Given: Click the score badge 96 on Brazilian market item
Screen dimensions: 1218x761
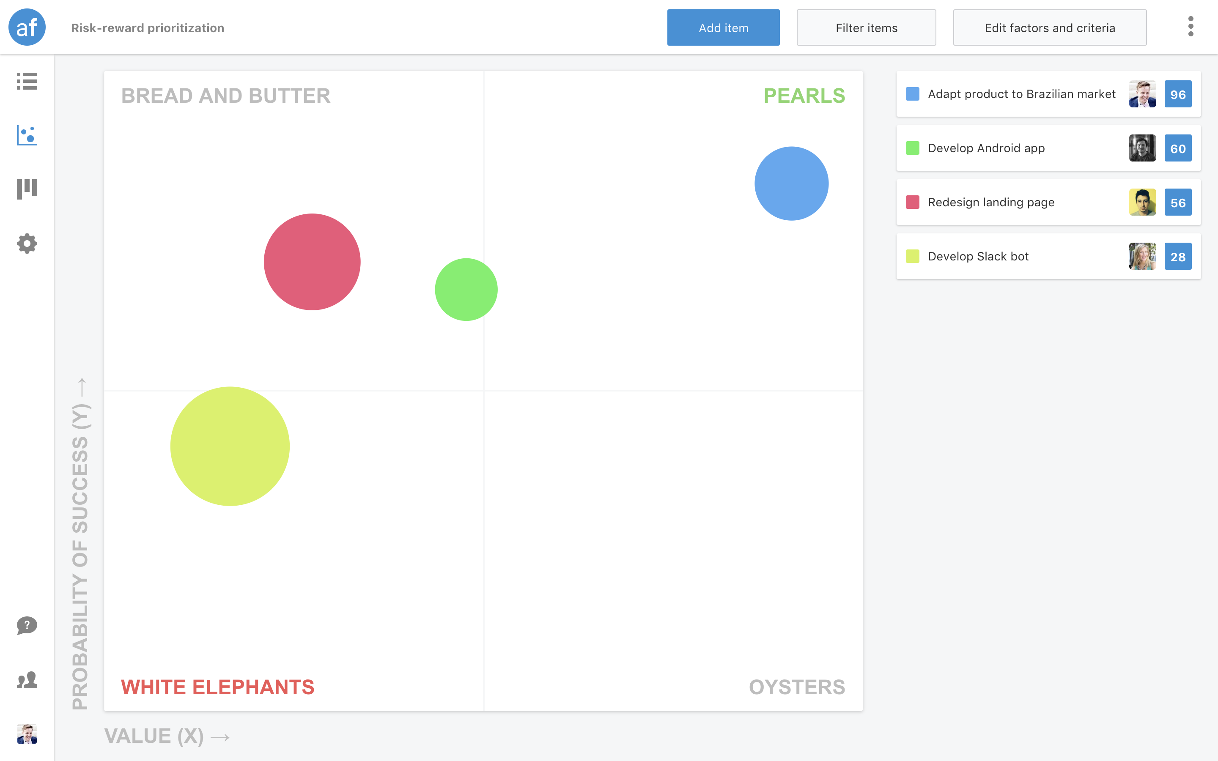Looking at the screenshot, I should pyautogui.click(x=1178, y=93).
